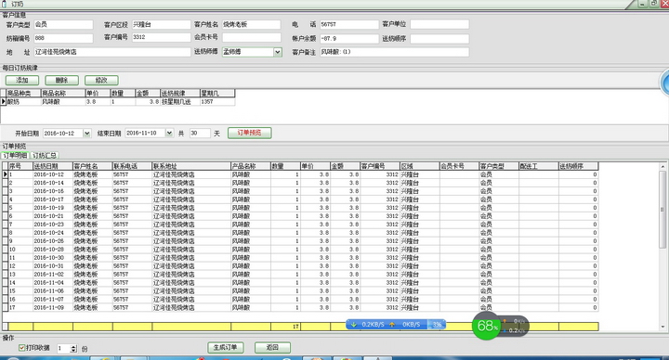The height and width of the screenshot is (360, 669).
Task: Click the 产品名称 column header
Action: point(251,166)
